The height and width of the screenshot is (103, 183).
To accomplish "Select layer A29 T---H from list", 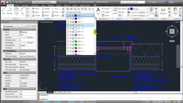I will [80, 51].
